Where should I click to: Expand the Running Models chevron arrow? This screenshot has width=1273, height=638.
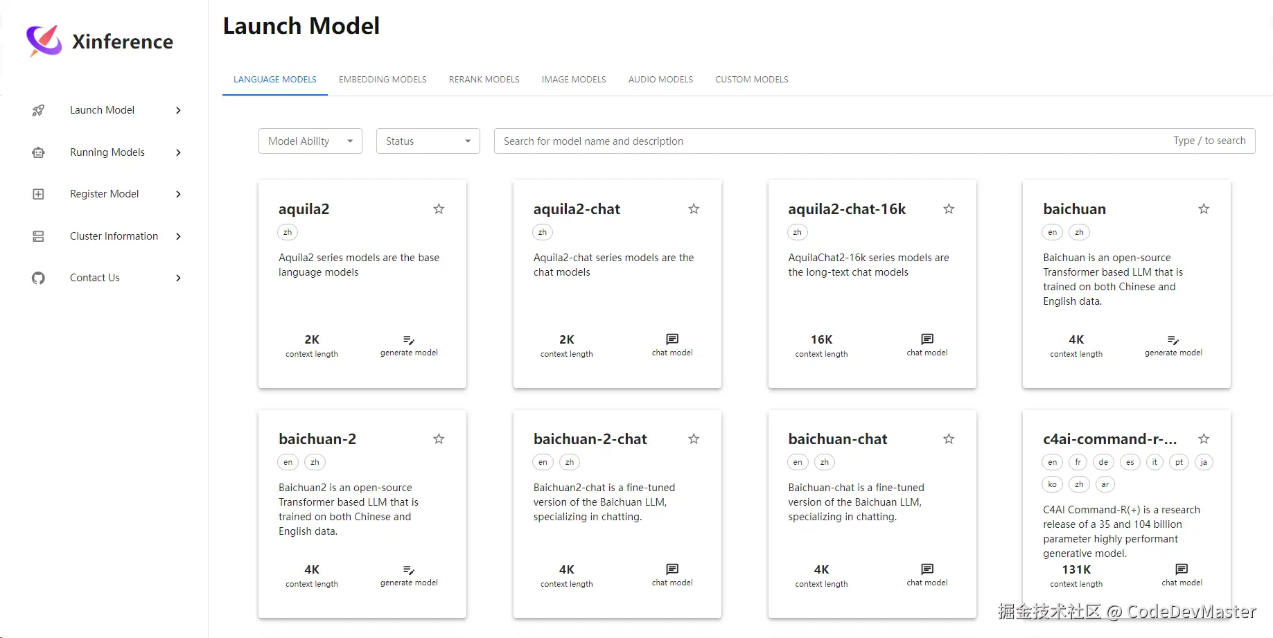pyautogui.click(x=178, y=152)
